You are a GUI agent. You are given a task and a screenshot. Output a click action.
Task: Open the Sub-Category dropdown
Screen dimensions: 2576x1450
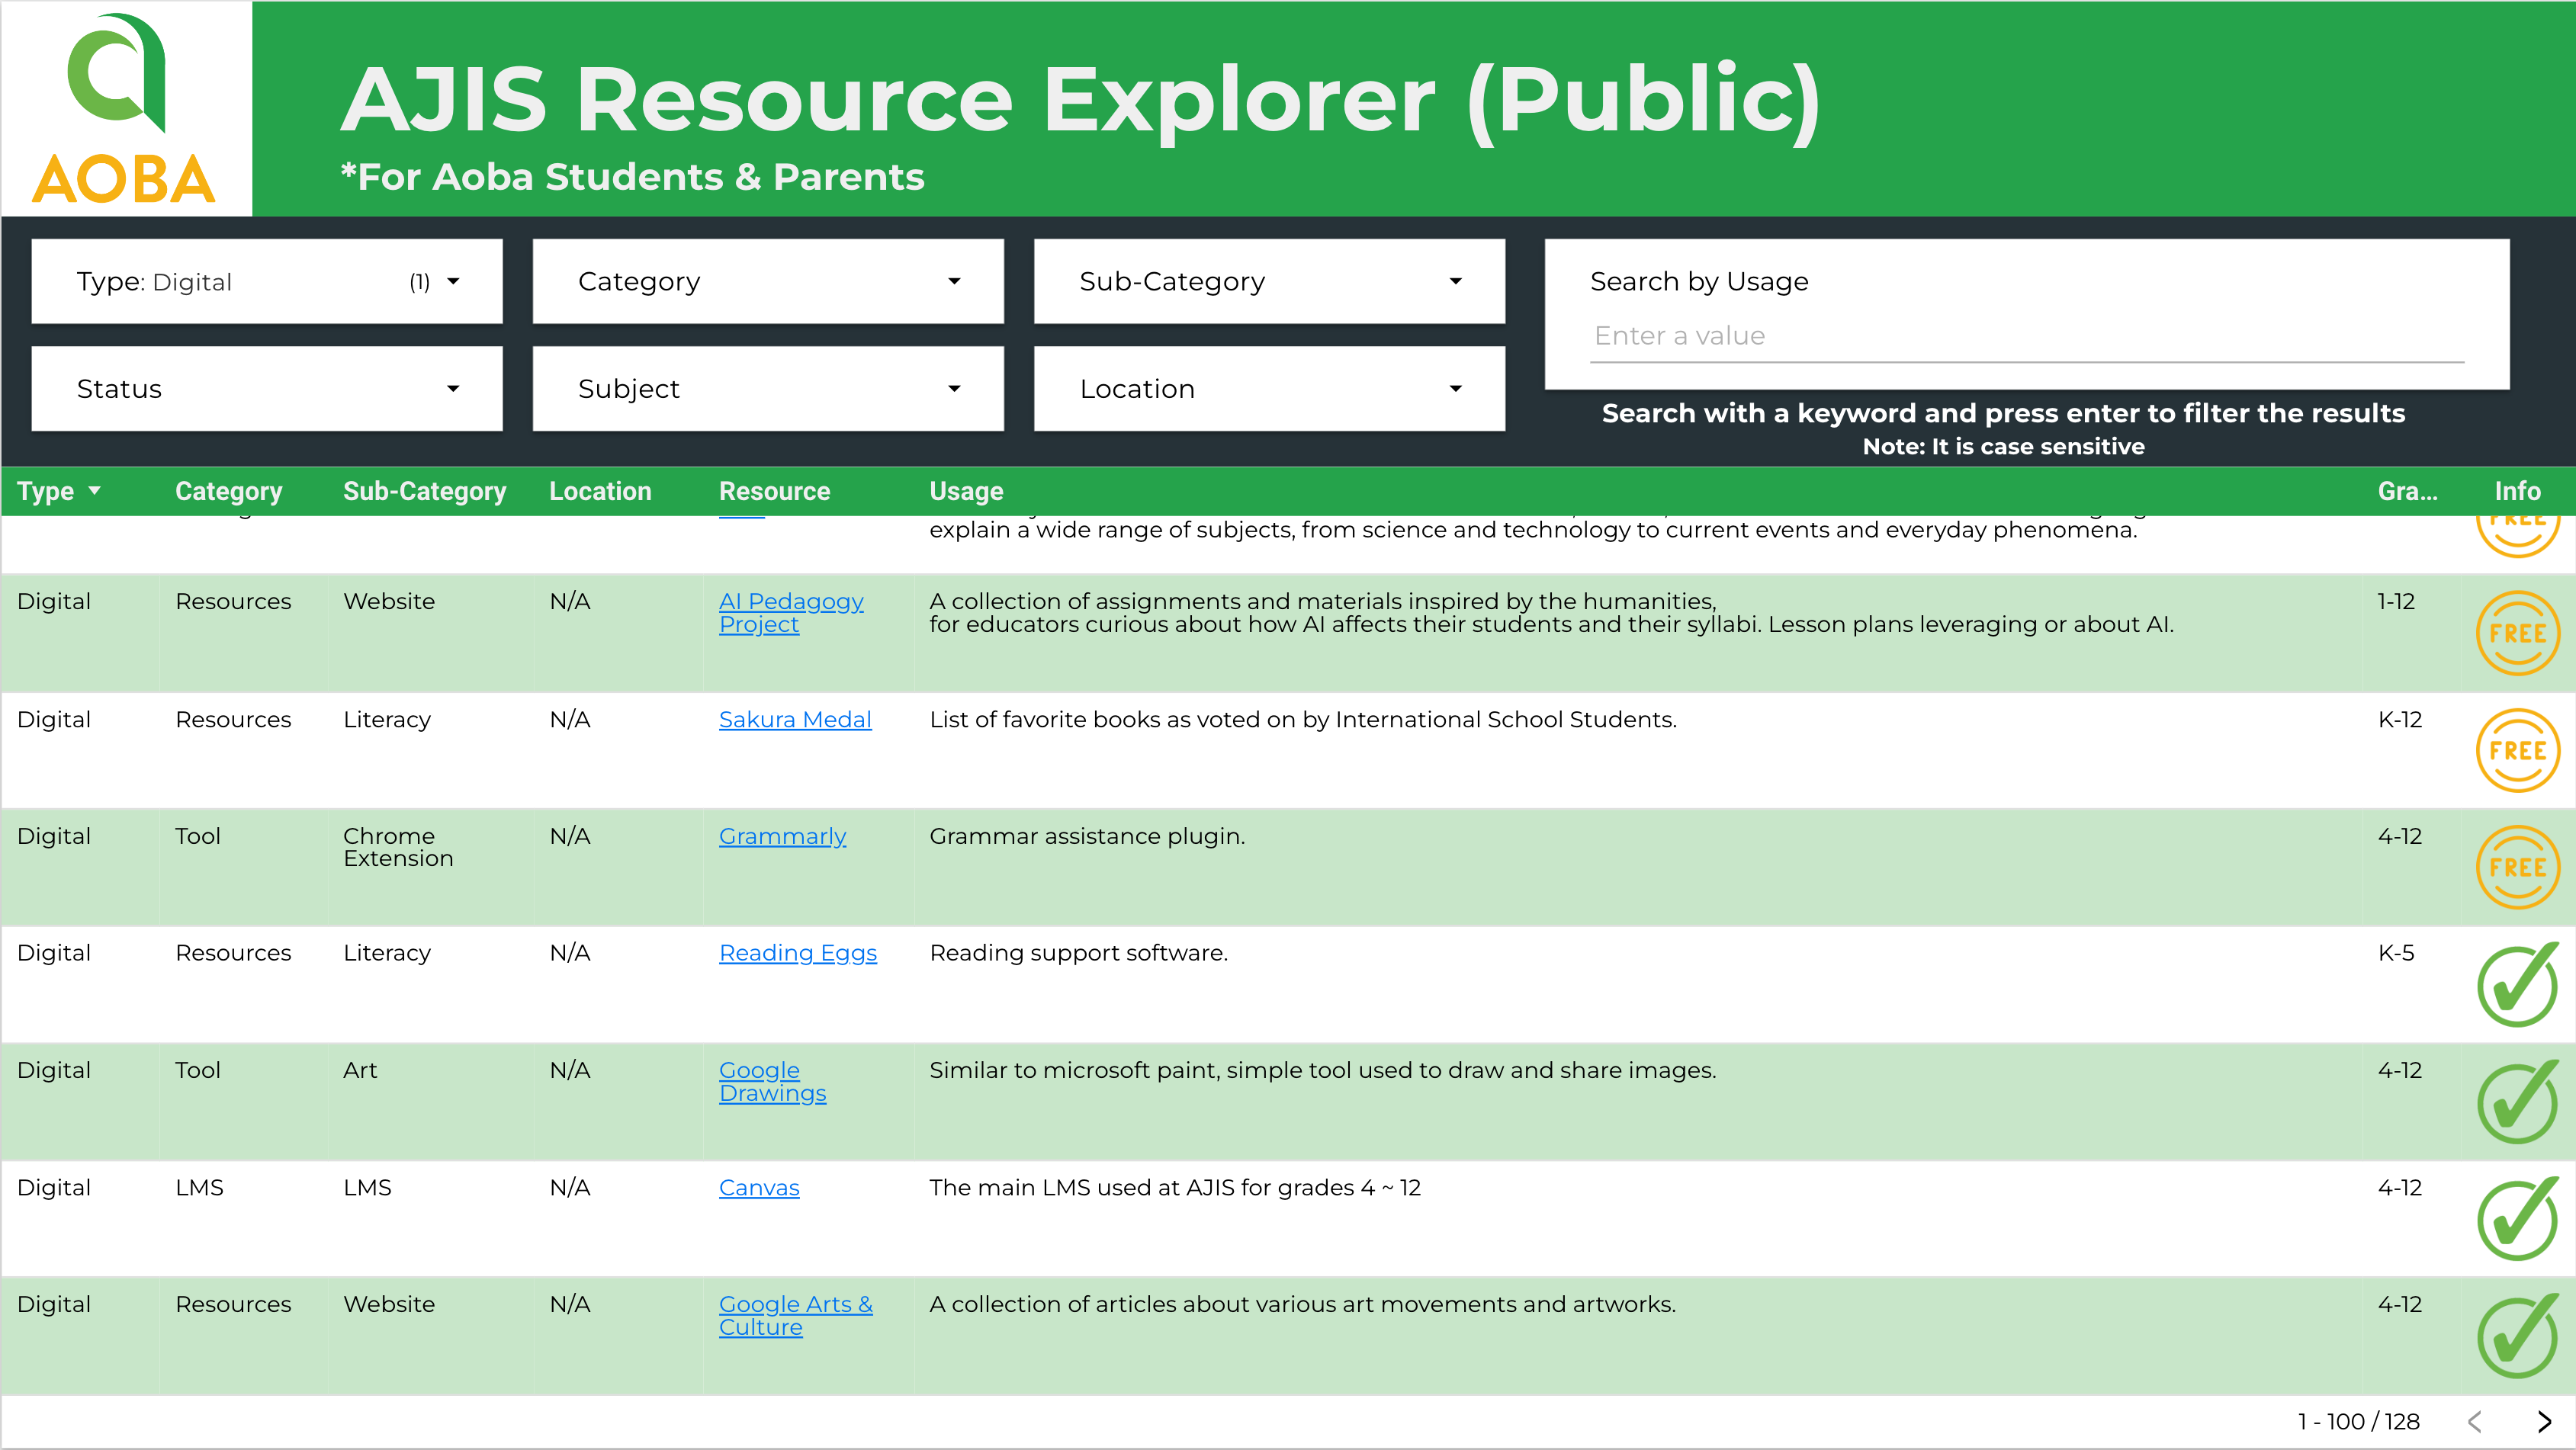1268,282
